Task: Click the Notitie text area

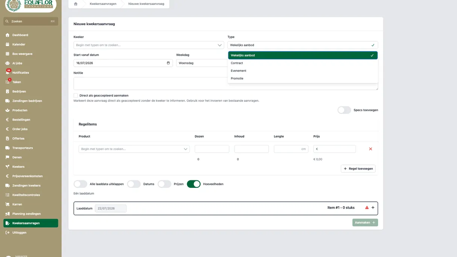Action: [225, 83]
